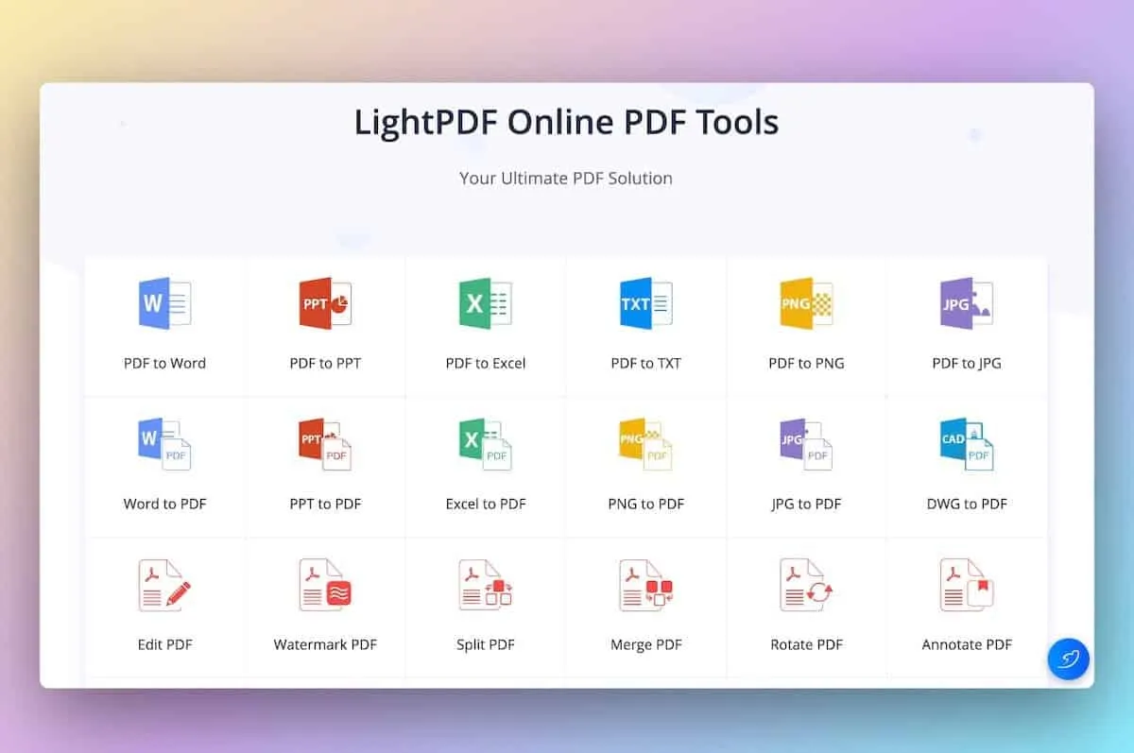
Task: Open the JPG to PDF tool
Action: [806, 444]
